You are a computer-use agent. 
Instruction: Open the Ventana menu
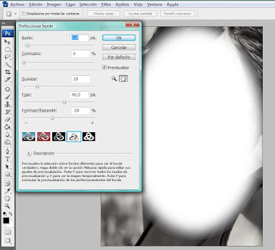154,4
